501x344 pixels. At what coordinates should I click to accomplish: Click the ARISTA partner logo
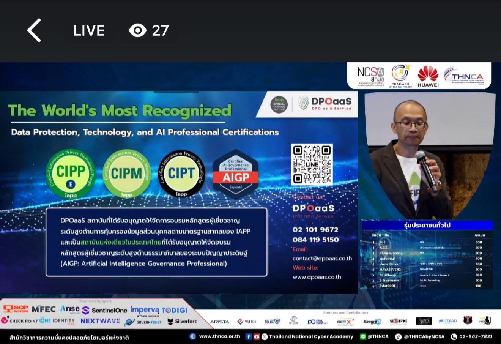coord(220,322)
